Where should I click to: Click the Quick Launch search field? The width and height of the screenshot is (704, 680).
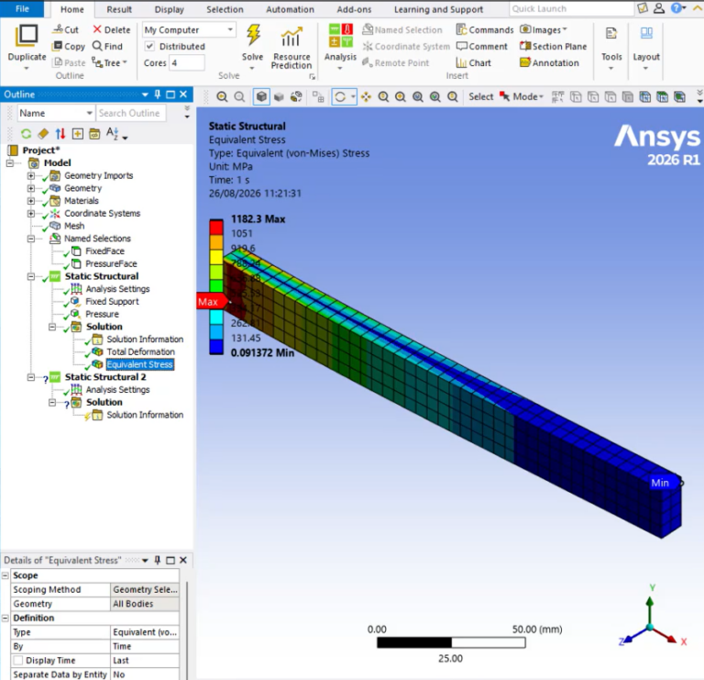[x=572, y=8]
